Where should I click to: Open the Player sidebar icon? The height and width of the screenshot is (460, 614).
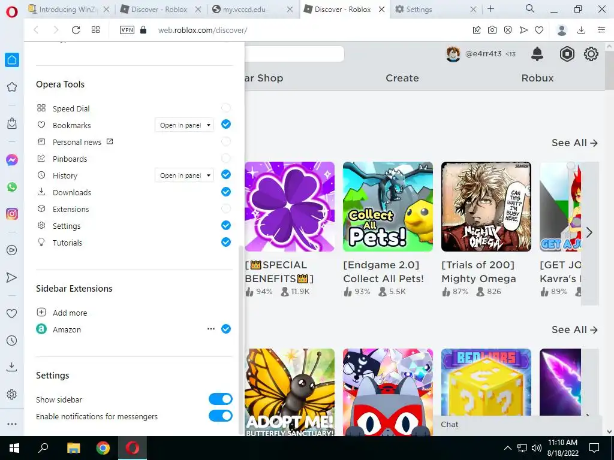[12, 250]
